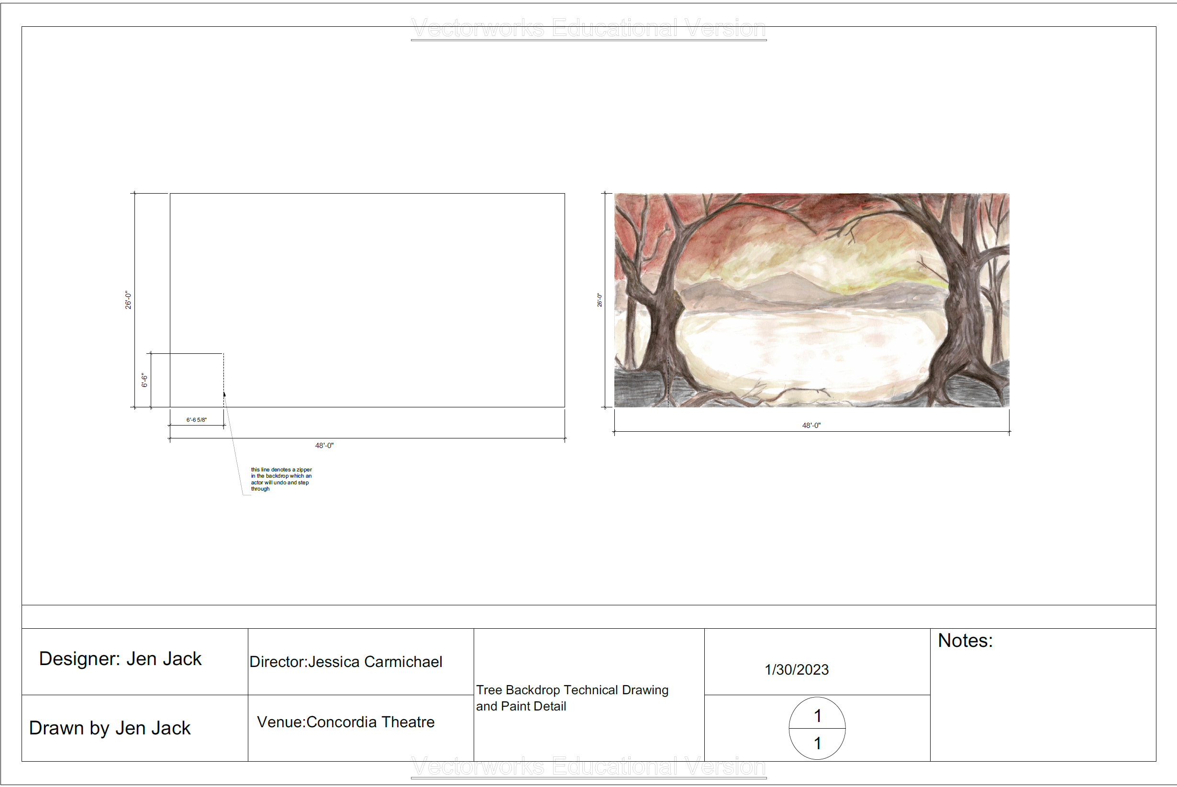Screen dimensions: 1177x787
Task: Click the Venue: Concordia Theatre field
Action: (346, 722)
